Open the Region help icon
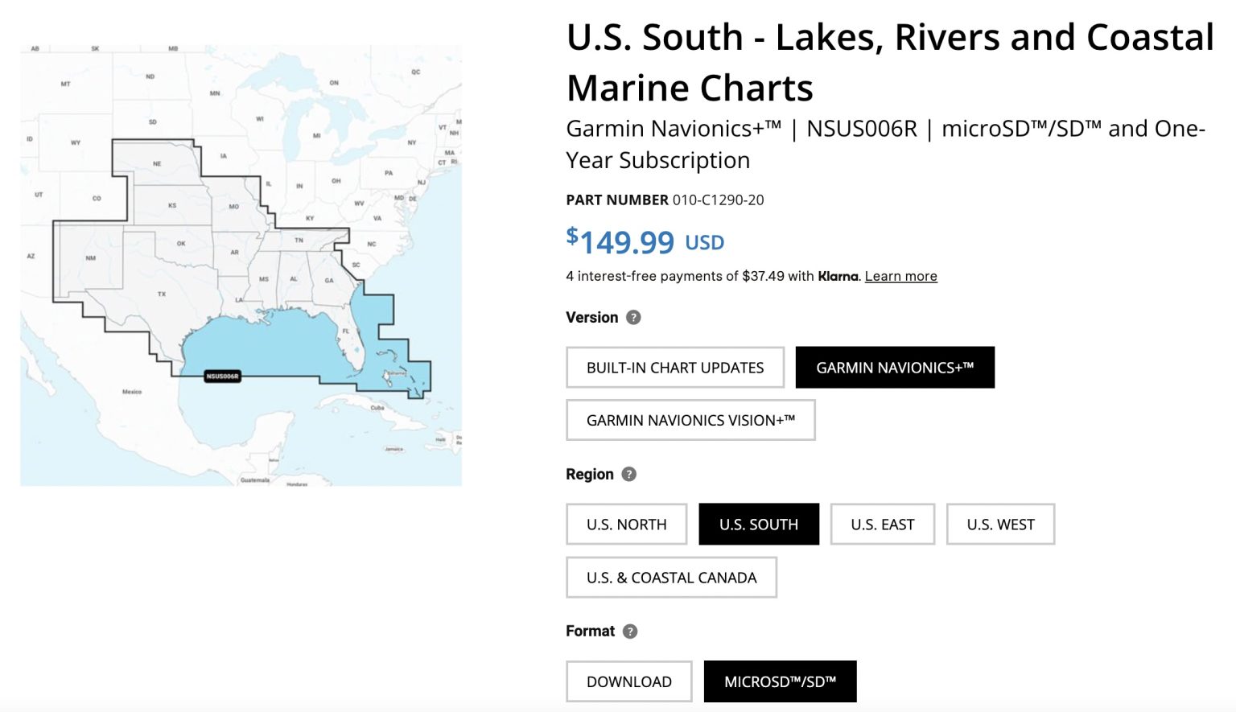1236x712 pixels. [x=629, y=474]
